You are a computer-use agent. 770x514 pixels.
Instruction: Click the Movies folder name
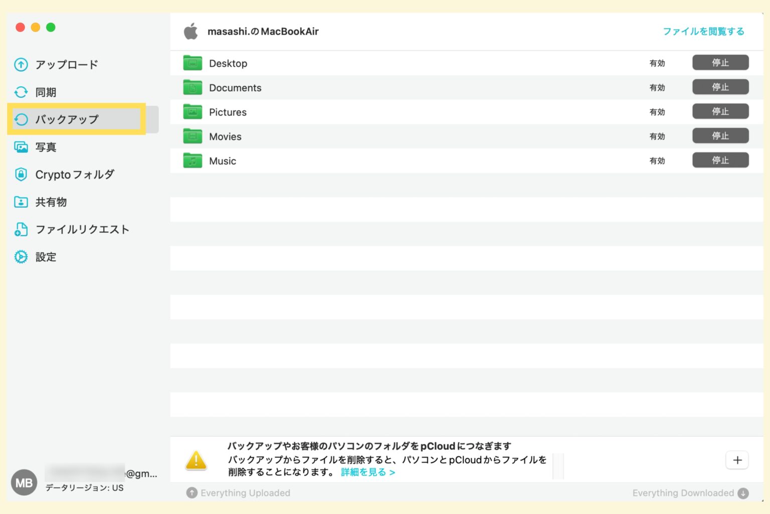[225, 136]
